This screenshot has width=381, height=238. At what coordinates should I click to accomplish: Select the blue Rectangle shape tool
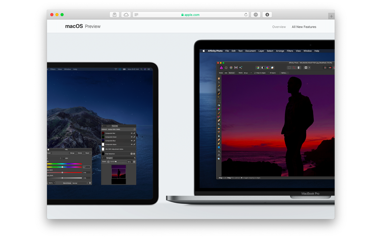(219, 147)
